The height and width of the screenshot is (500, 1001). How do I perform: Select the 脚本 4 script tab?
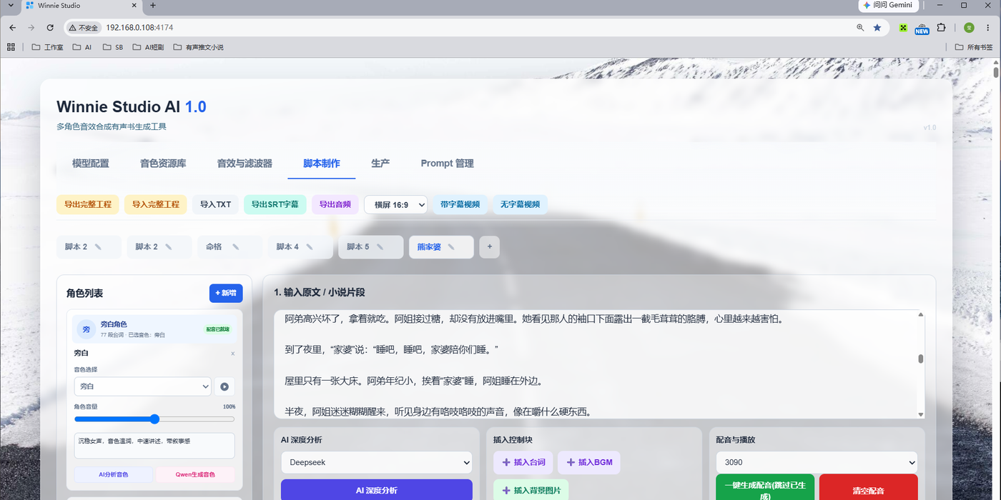click(x=300, y=247)
